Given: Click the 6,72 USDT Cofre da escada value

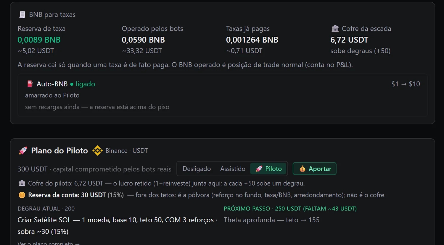Looking at the screenshot, I should pyautogui.click(x=349, y=40).
